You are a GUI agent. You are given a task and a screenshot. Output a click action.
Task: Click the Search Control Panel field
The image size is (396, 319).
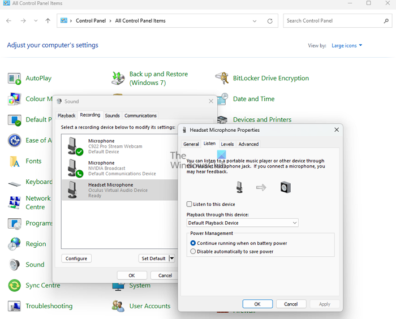coord(333,21)
